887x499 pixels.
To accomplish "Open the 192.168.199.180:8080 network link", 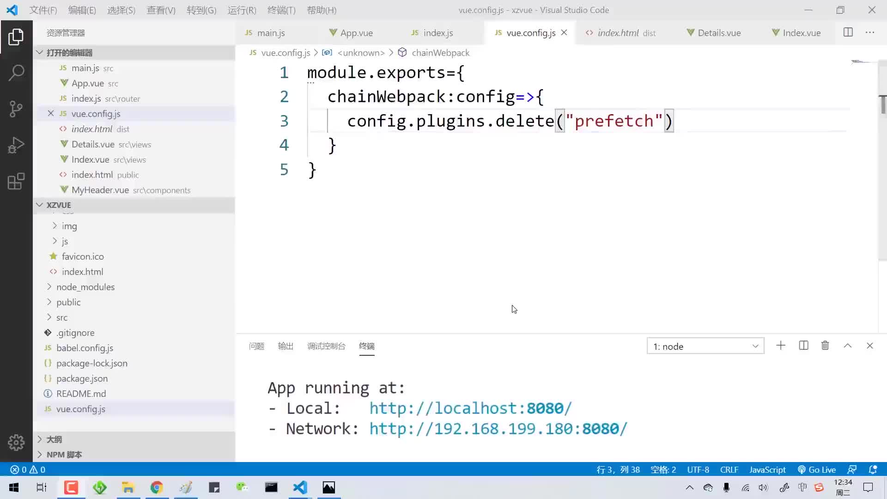I will (498, 429).
